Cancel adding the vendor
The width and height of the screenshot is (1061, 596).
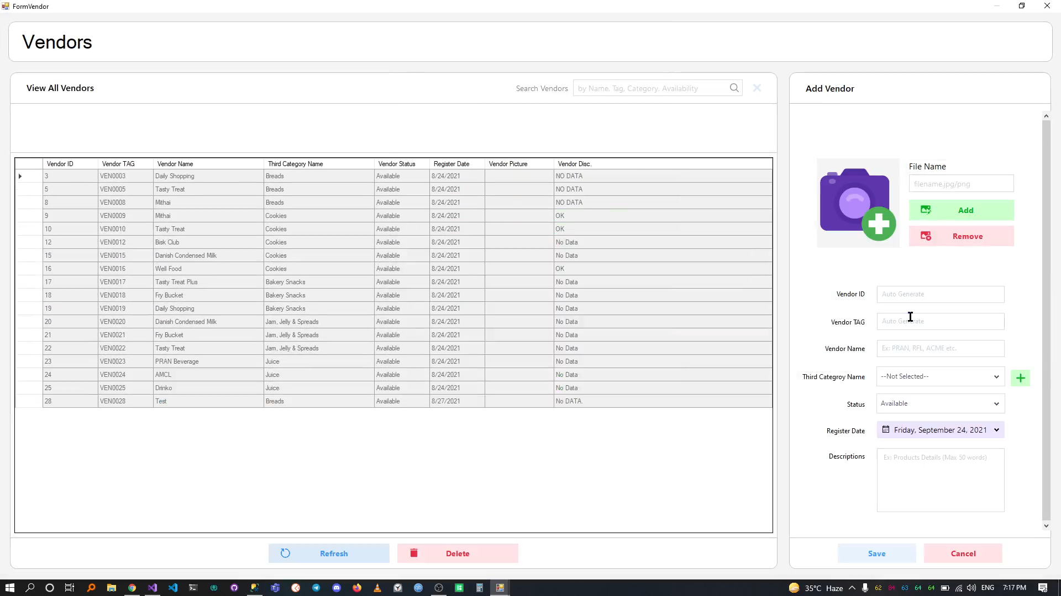[963, 554]
